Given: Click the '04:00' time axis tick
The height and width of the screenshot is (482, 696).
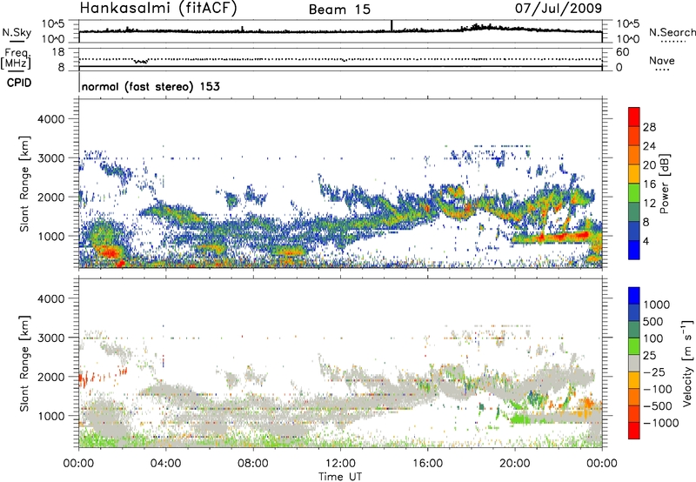Looking at the screenshot, I should 165,464.
